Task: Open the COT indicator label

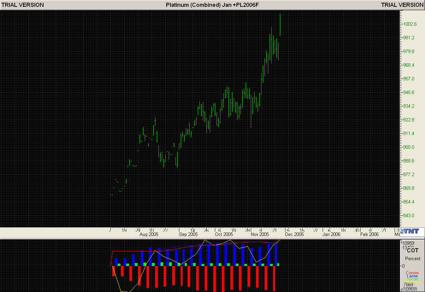Action: [x=412, y=250]
